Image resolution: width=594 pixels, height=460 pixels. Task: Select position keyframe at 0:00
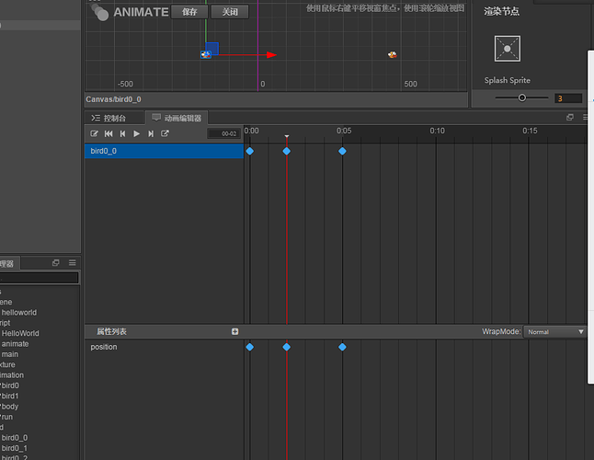pyautogui.click(x=250, y=347)
